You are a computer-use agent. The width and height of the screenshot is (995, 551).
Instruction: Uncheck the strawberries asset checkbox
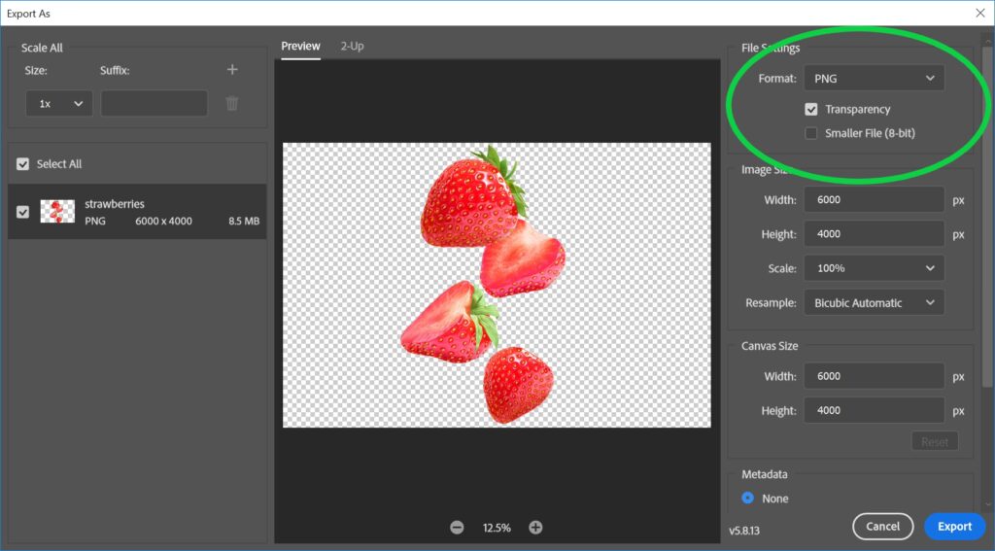pos(23,212)
